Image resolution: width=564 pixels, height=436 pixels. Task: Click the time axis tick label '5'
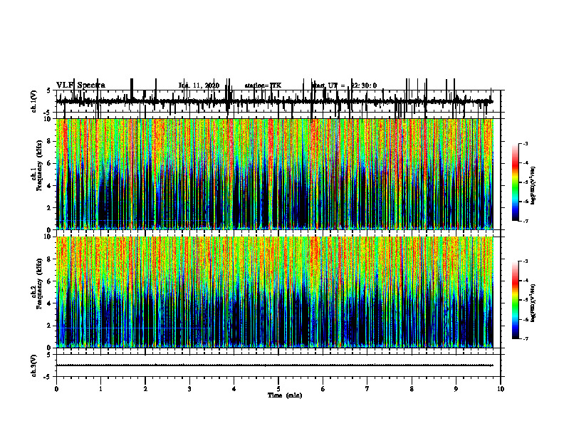(x=278, y=389)
